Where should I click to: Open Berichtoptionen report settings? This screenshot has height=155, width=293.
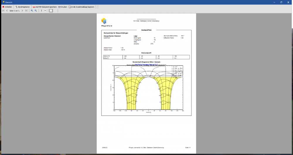23,7
